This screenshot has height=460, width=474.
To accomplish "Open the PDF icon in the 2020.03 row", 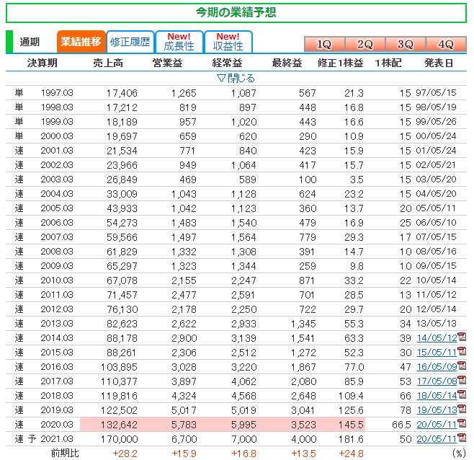I will pos(462,424).
